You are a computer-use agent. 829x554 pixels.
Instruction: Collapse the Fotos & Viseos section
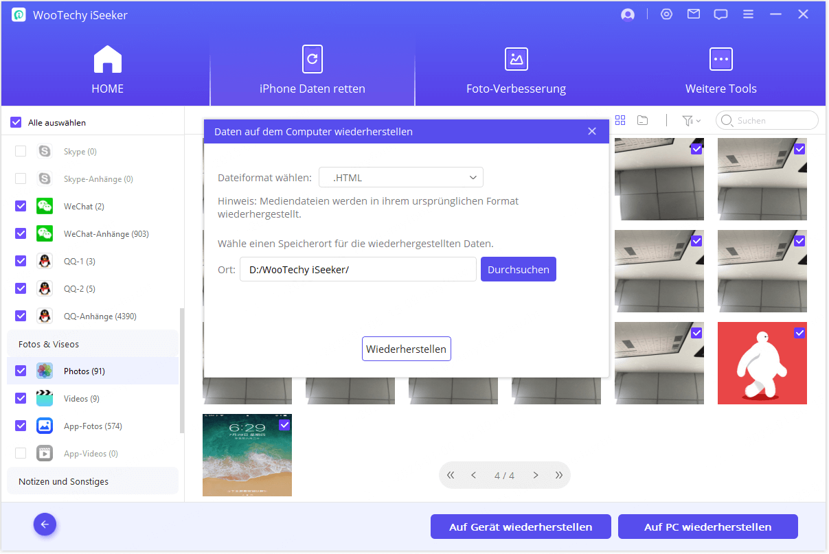[x=92, y=344]
